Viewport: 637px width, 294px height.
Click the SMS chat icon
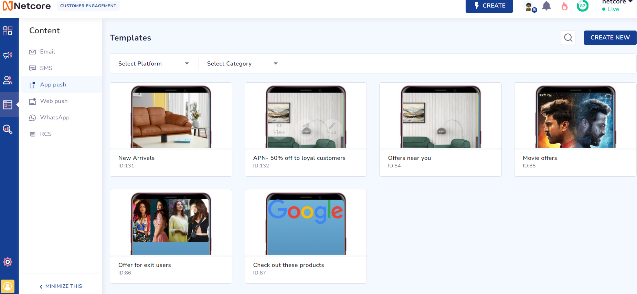(32, 68)
